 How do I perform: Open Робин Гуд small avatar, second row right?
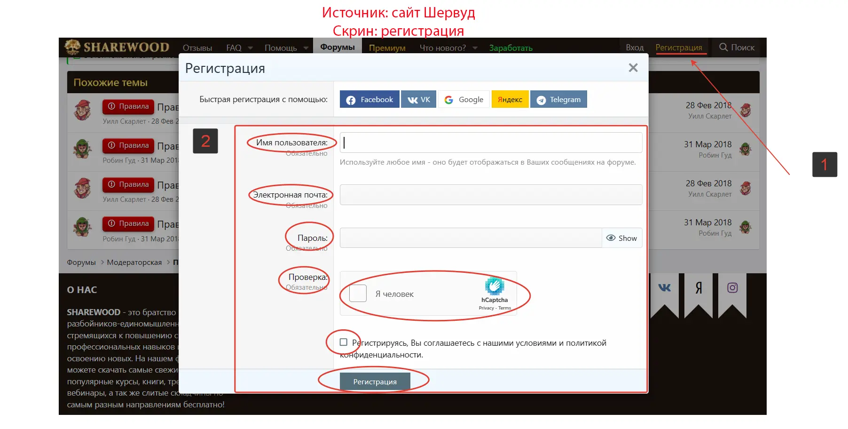(x=746, y=150)
